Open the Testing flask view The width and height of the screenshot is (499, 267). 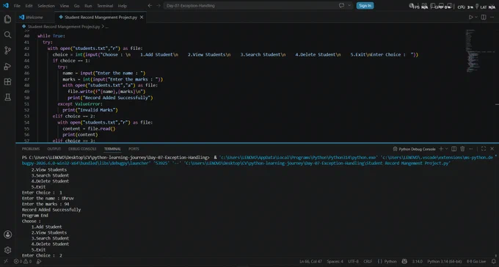[x=7, y=98]
